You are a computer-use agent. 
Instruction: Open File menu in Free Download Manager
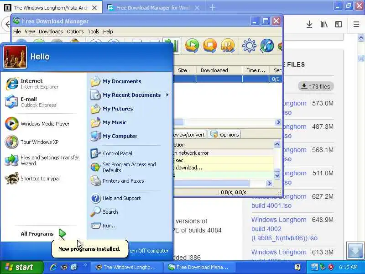tap(17, 32)
